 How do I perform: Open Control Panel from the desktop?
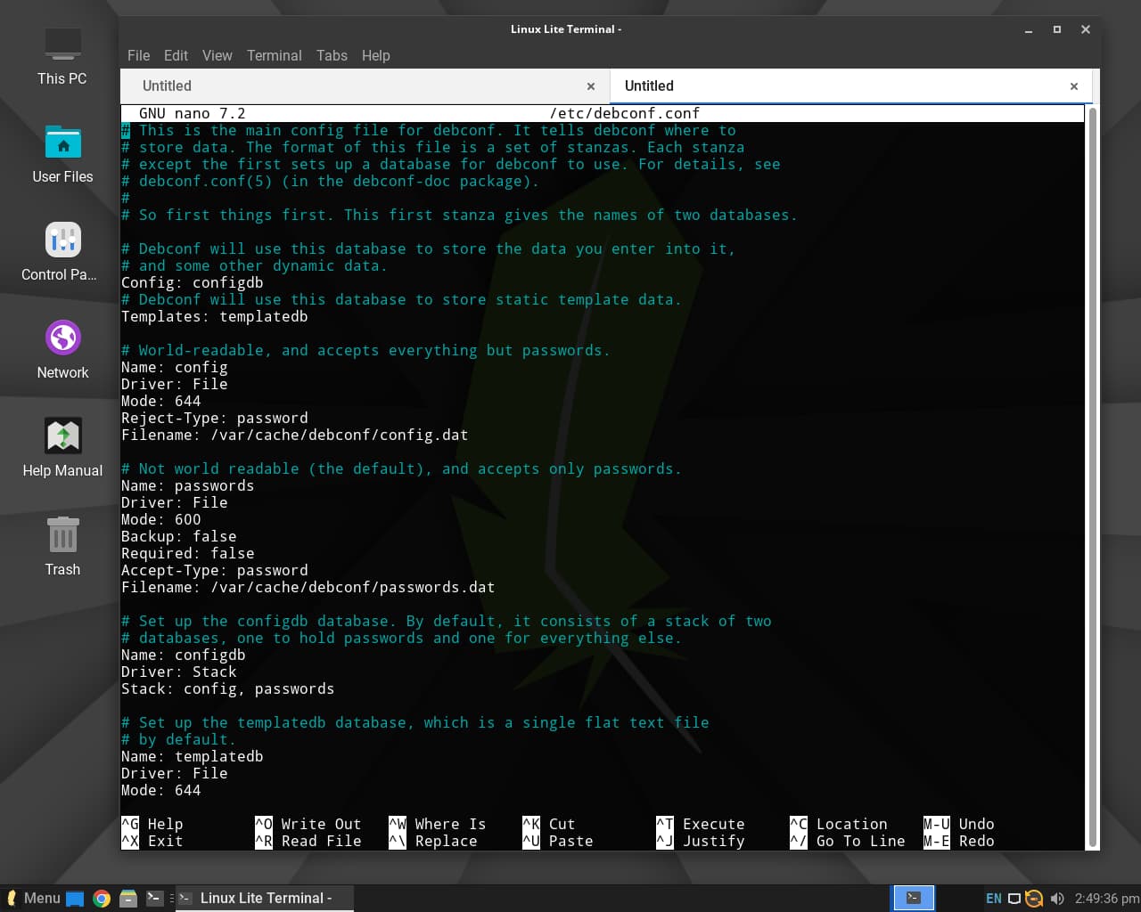point(62,249)
